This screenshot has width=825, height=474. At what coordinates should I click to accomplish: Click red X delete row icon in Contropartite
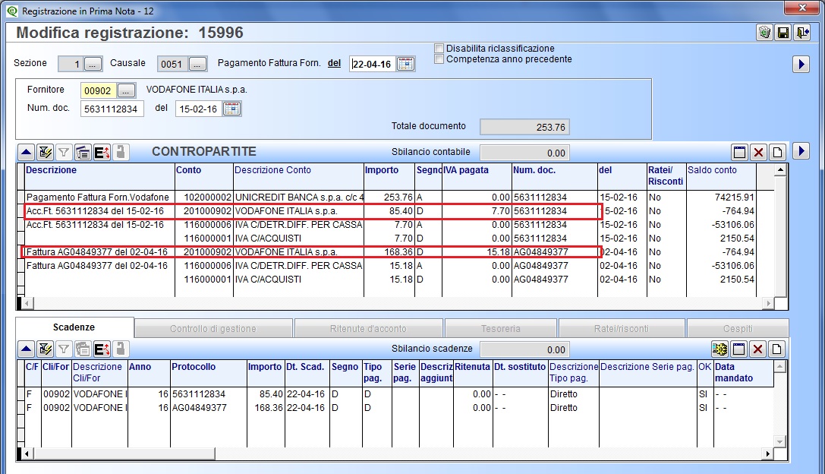tap(758, 152)
